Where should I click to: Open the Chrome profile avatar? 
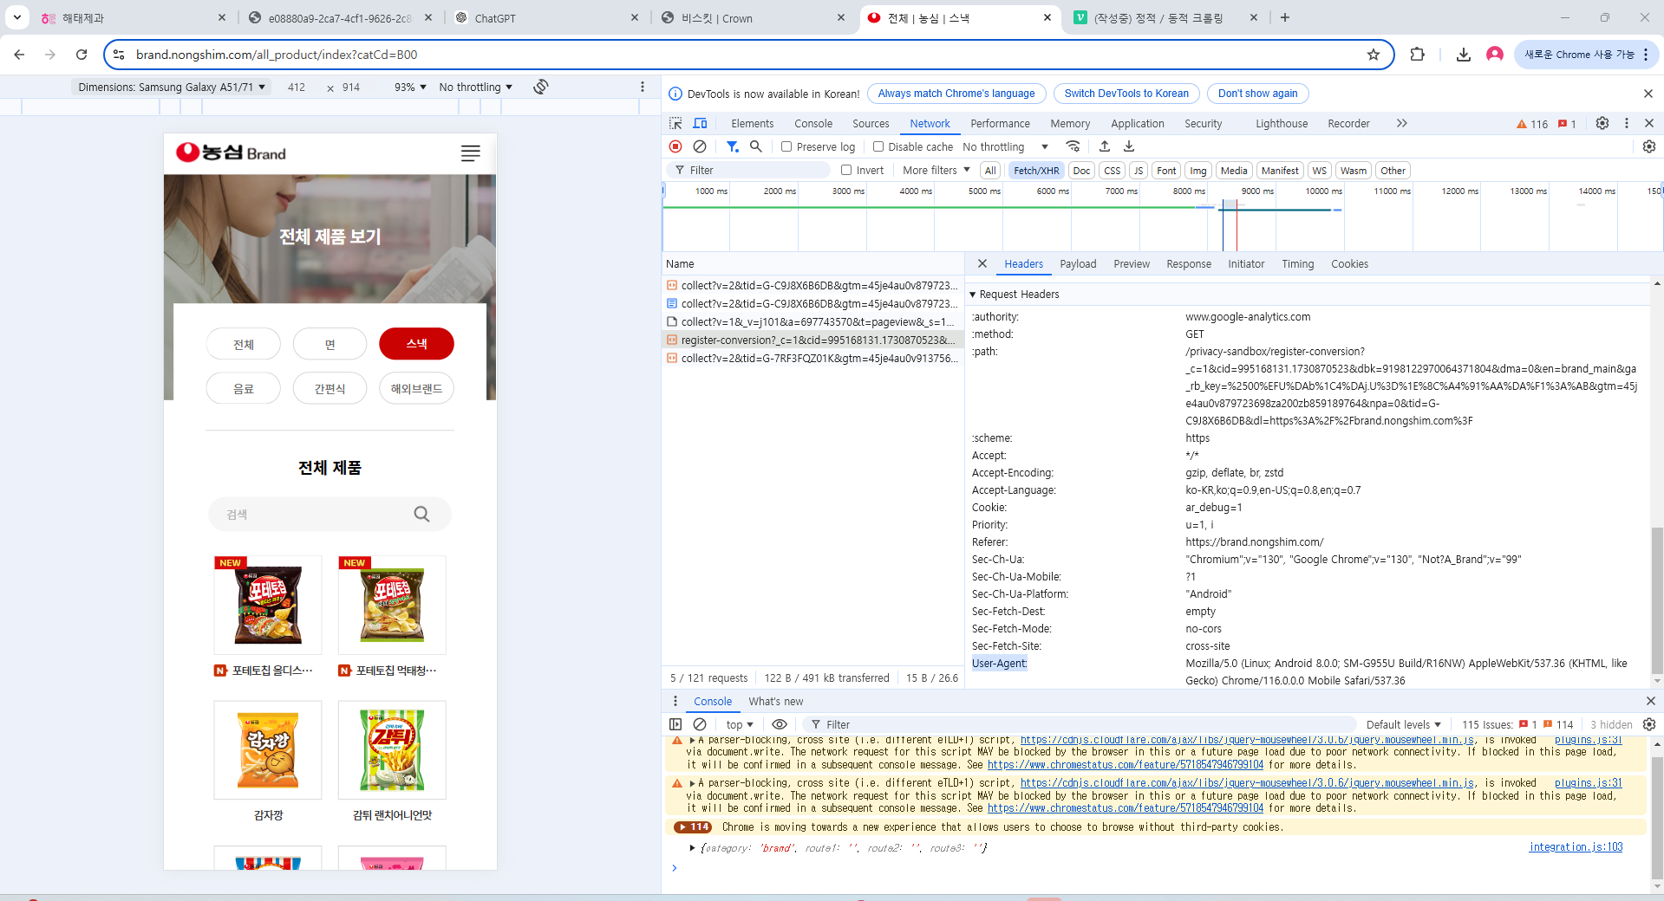pyautogui.click(x=1495, y=55)
